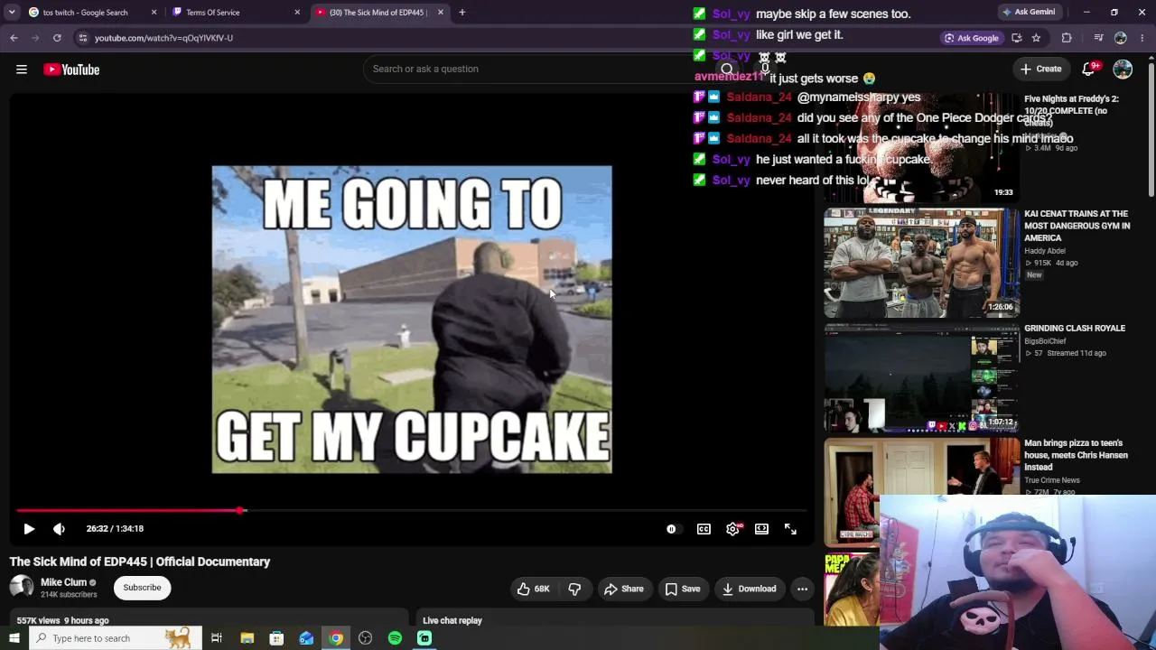The height and width of the screenshot is (650, 1156).
Task: Open OBS Studio from the taskbar
Action: click(x=365, y=638)
